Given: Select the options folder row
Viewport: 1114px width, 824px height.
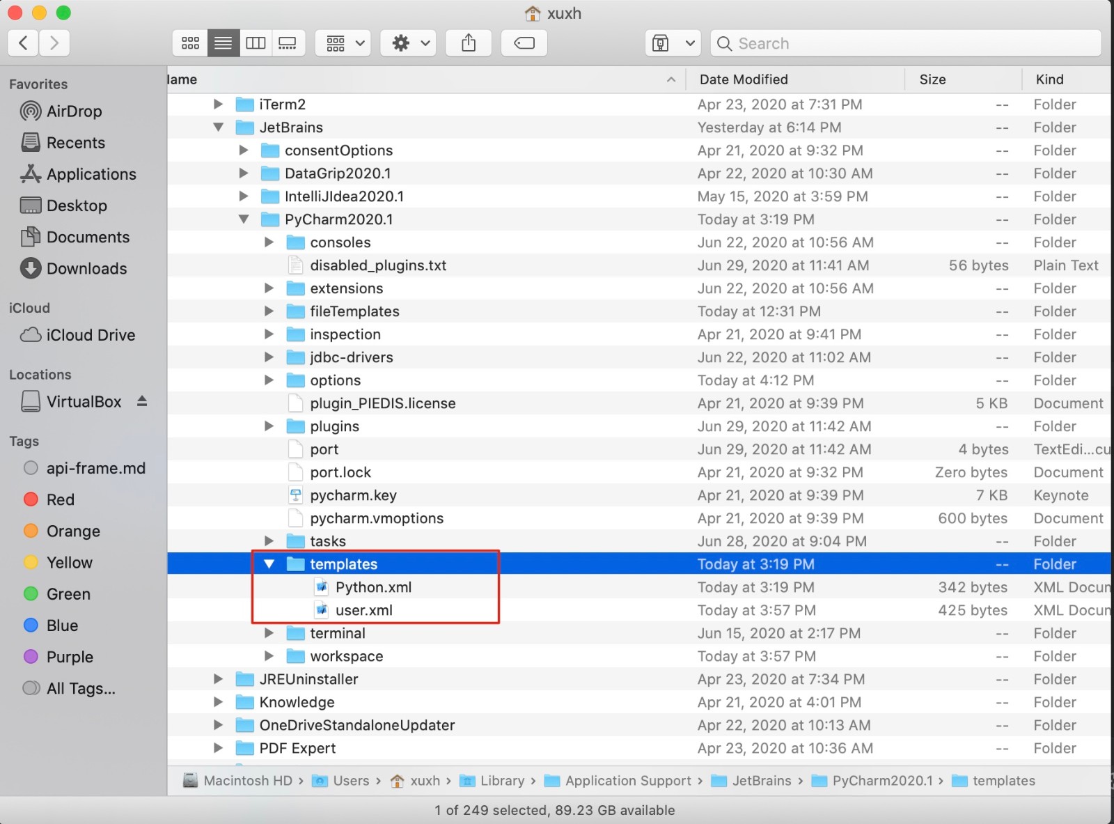Looking at the screenshot, I should (x=639, y=380).
